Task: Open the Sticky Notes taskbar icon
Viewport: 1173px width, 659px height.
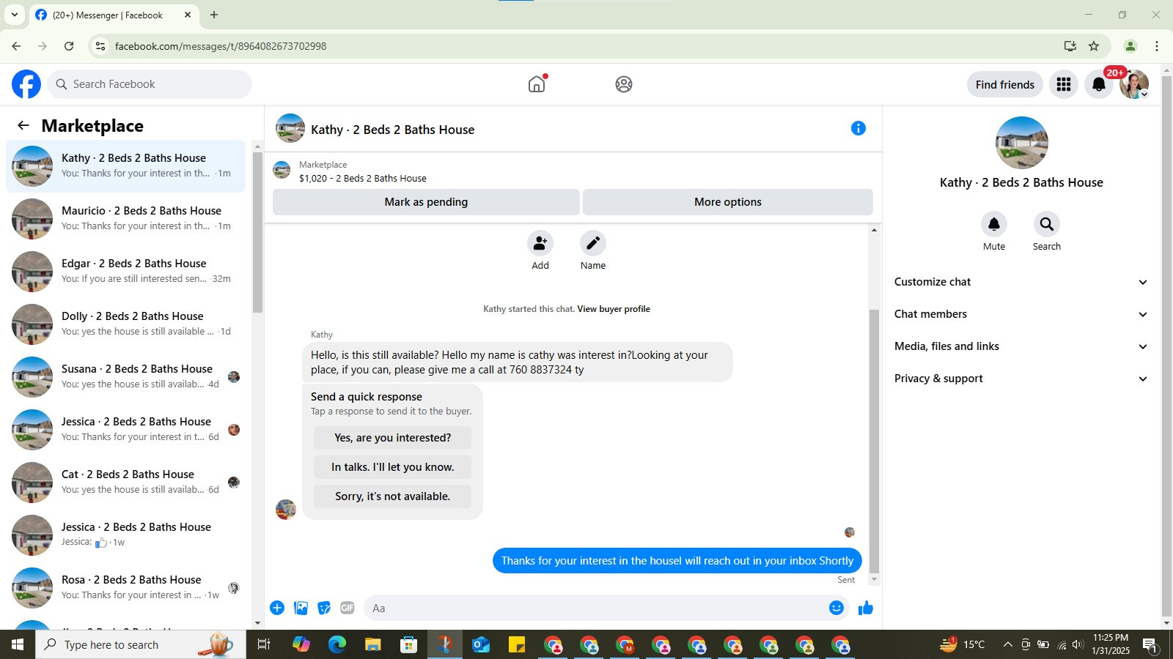Action: click(517, 644)
